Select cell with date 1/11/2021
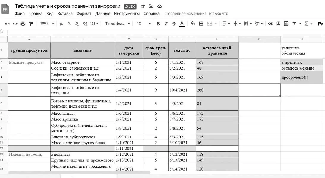325x178 pixels. [x=129, y=149]
